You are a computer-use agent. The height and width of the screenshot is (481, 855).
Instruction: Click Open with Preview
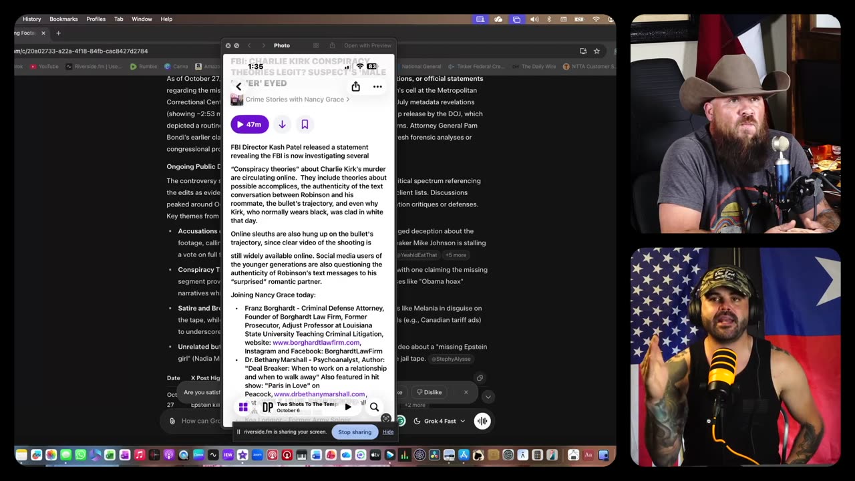pos(367,45)
